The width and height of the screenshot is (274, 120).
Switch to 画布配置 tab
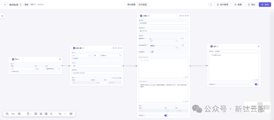click(131, 5)
